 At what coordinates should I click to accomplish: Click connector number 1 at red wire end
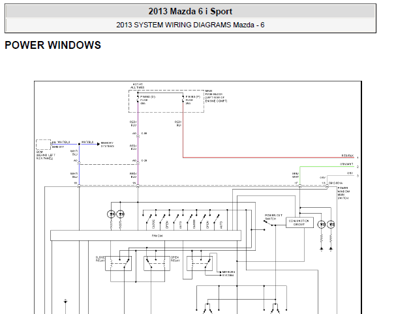(358, 158)
